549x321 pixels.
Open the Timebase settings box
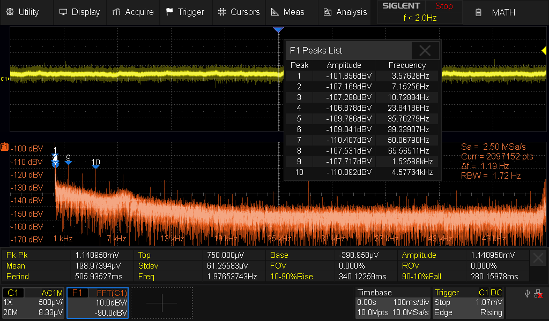(392, 303)
